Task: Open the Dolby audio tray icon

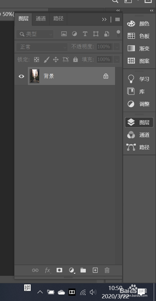Action: point(72,292)
